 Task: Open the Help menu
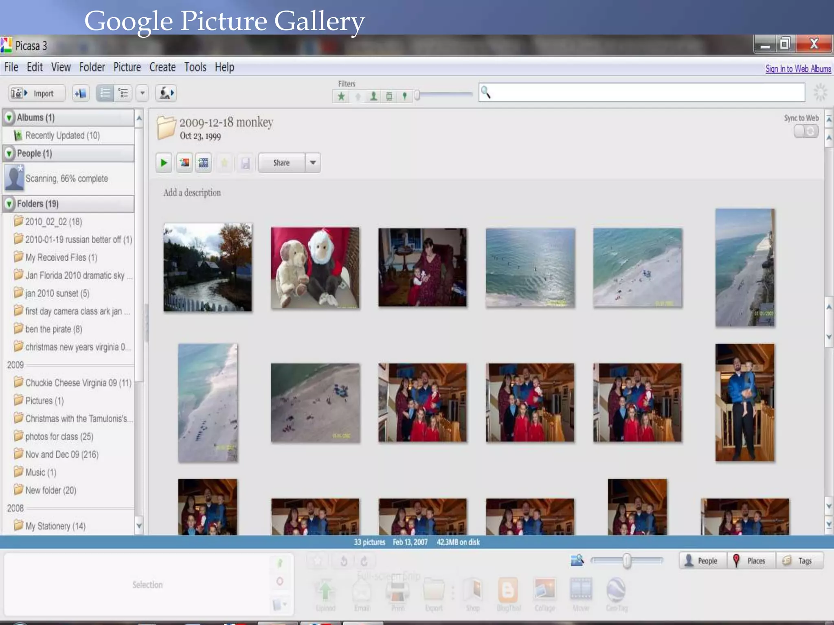pos(224,67)
